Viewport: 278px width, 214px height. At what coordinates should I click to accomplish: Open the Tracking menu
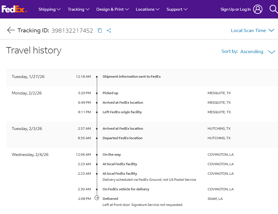(x=79, y=9)
